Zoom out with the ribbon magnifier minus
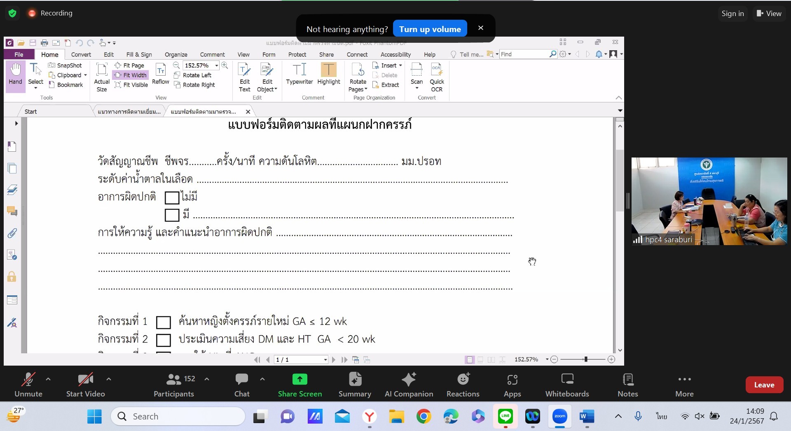Viewport: 791px width, 431px height. click(x=176, y=65)
